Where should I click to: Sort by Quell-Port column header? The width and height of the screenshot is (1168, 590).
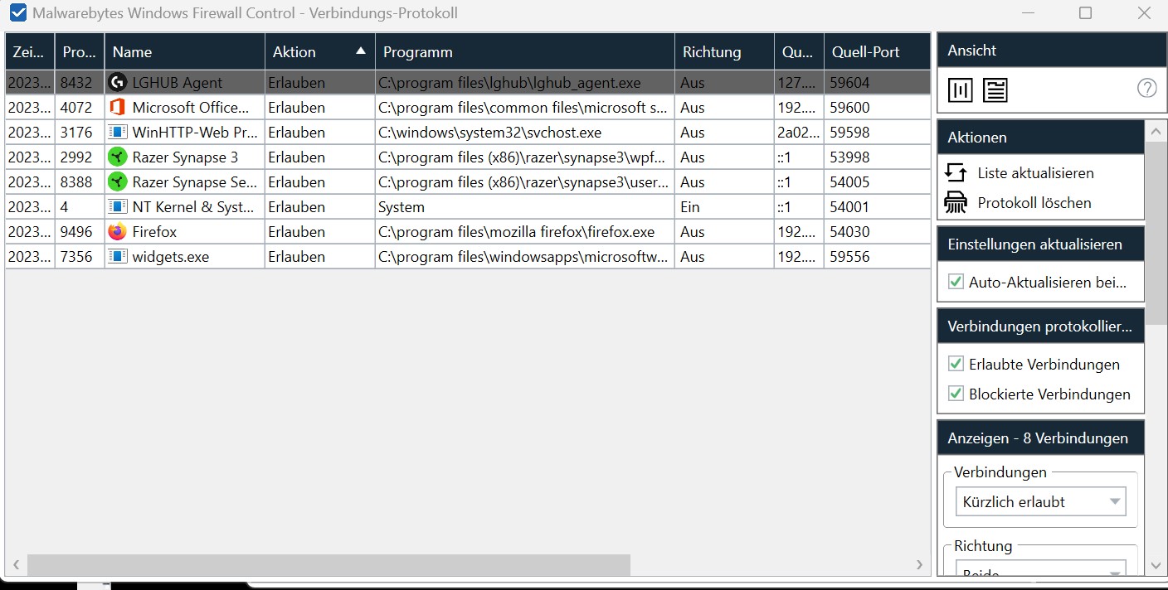click(x=877, y=51)
